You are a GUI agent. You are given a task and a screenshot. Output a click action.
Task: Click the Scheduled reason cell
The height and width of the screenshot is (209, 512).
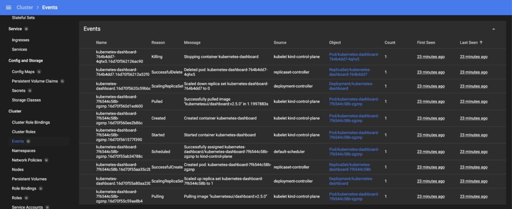(x=161, y=152)
